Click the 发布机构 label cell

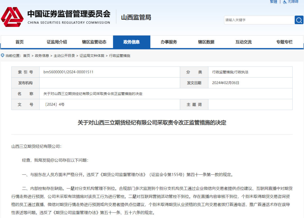25,83
